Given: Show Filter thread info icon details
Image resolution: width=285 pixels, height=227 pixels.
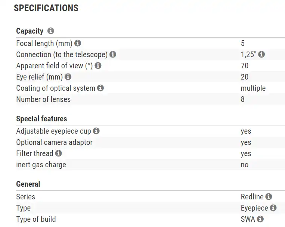Looking at the screenshot, I should tap(58, 153).
